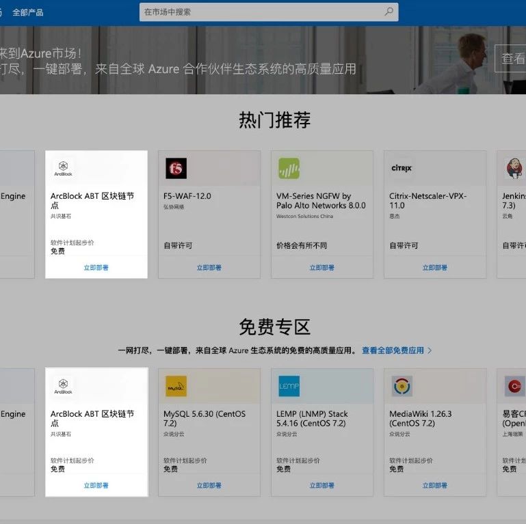Viewport: 526px width, 524px height.
Task: Click the Jenkins mascot icon
Action: pyautogui.click(x=514, y=168)
